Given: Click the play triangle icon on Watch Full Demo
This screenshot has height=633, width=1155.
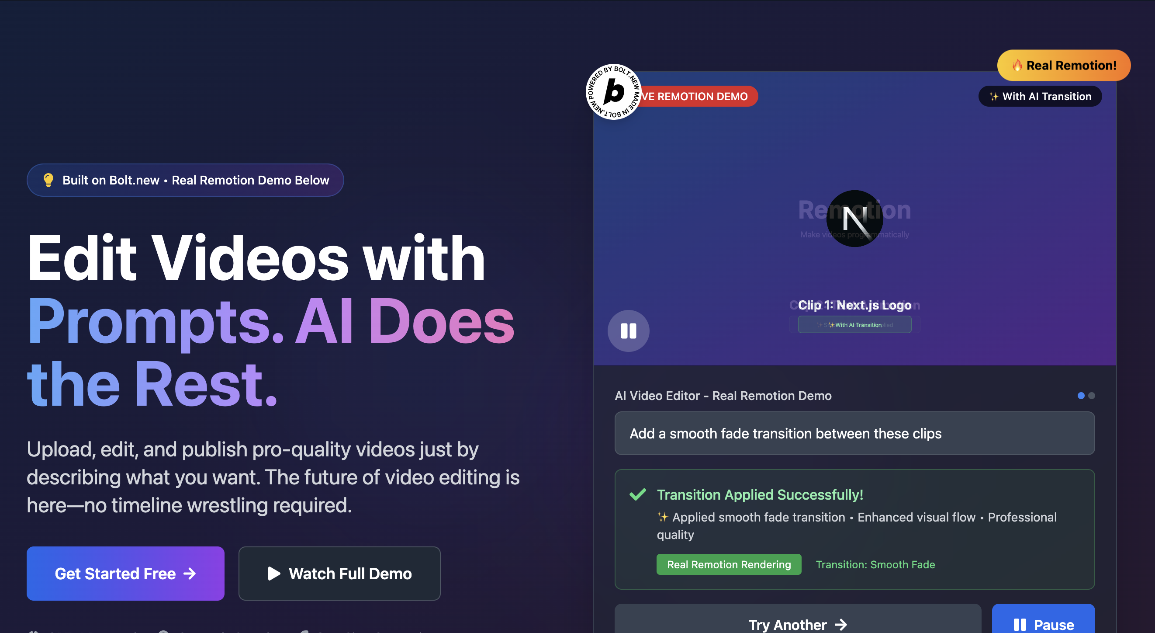Looking at the screenshot, I should click(273, 574).
